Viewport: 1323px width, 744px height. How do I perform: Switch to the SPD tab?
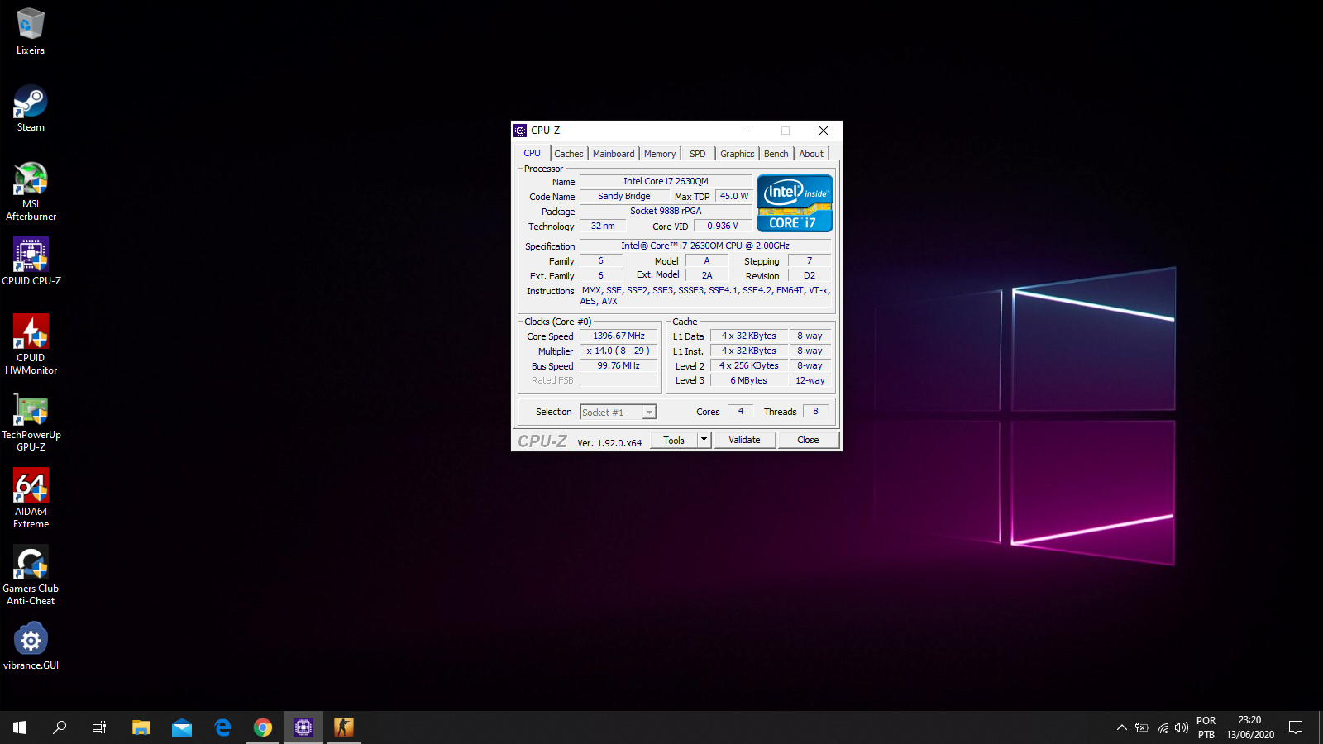698,154
